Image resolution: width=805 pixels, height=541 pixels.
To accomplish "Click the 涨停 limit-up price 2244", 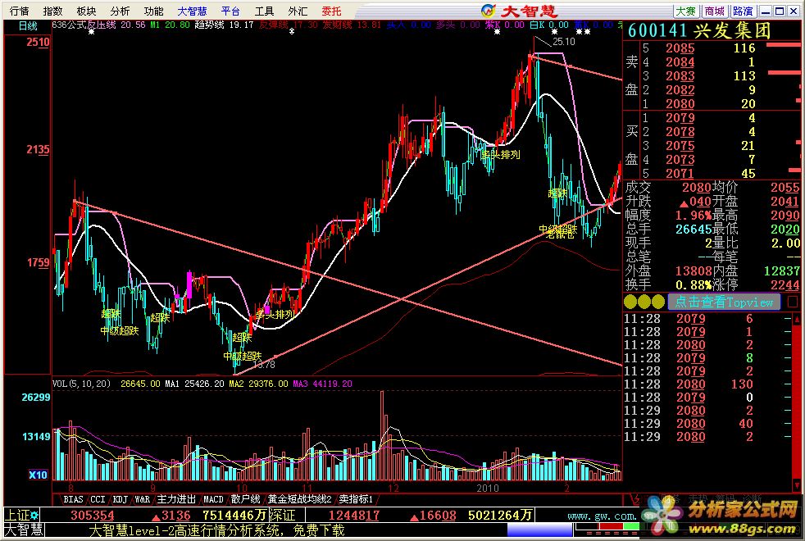I will coord(785,284).
